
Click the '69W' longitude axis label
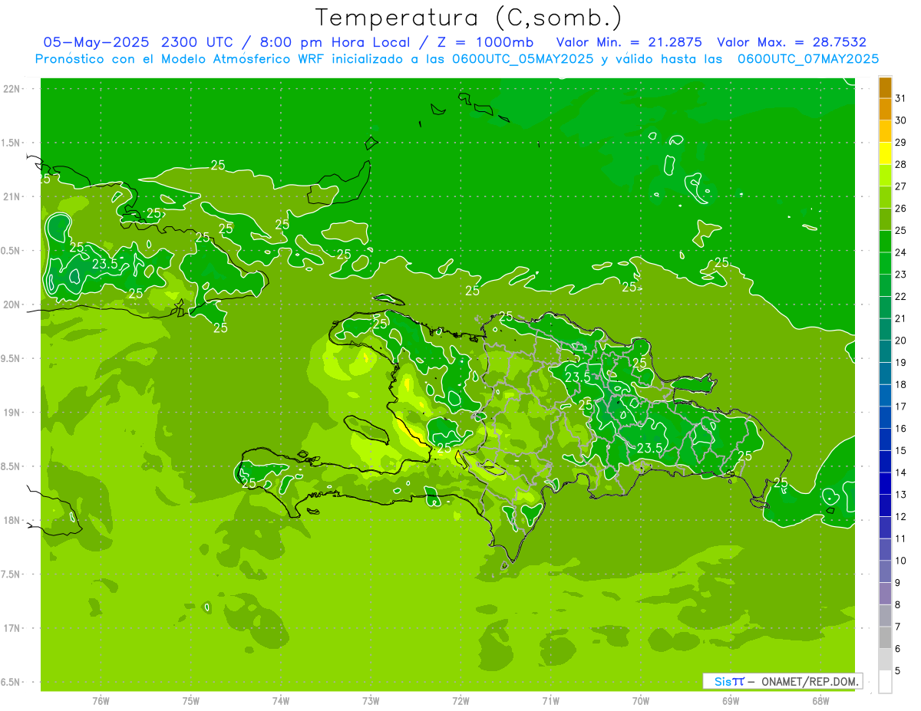click(x=731, y=702)
